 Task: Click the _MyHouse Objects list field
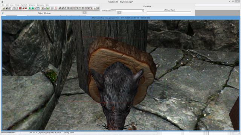tap(169, 12)
